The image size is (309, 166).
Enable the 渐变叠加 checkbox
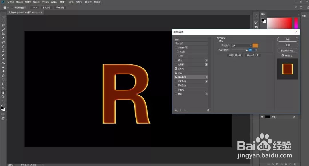(x=176, y=81)
